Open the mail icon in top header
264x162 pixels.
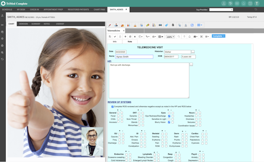(237, 4)
